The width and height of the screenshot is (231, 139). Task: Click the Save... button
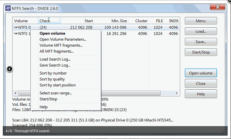pos(201,42)
